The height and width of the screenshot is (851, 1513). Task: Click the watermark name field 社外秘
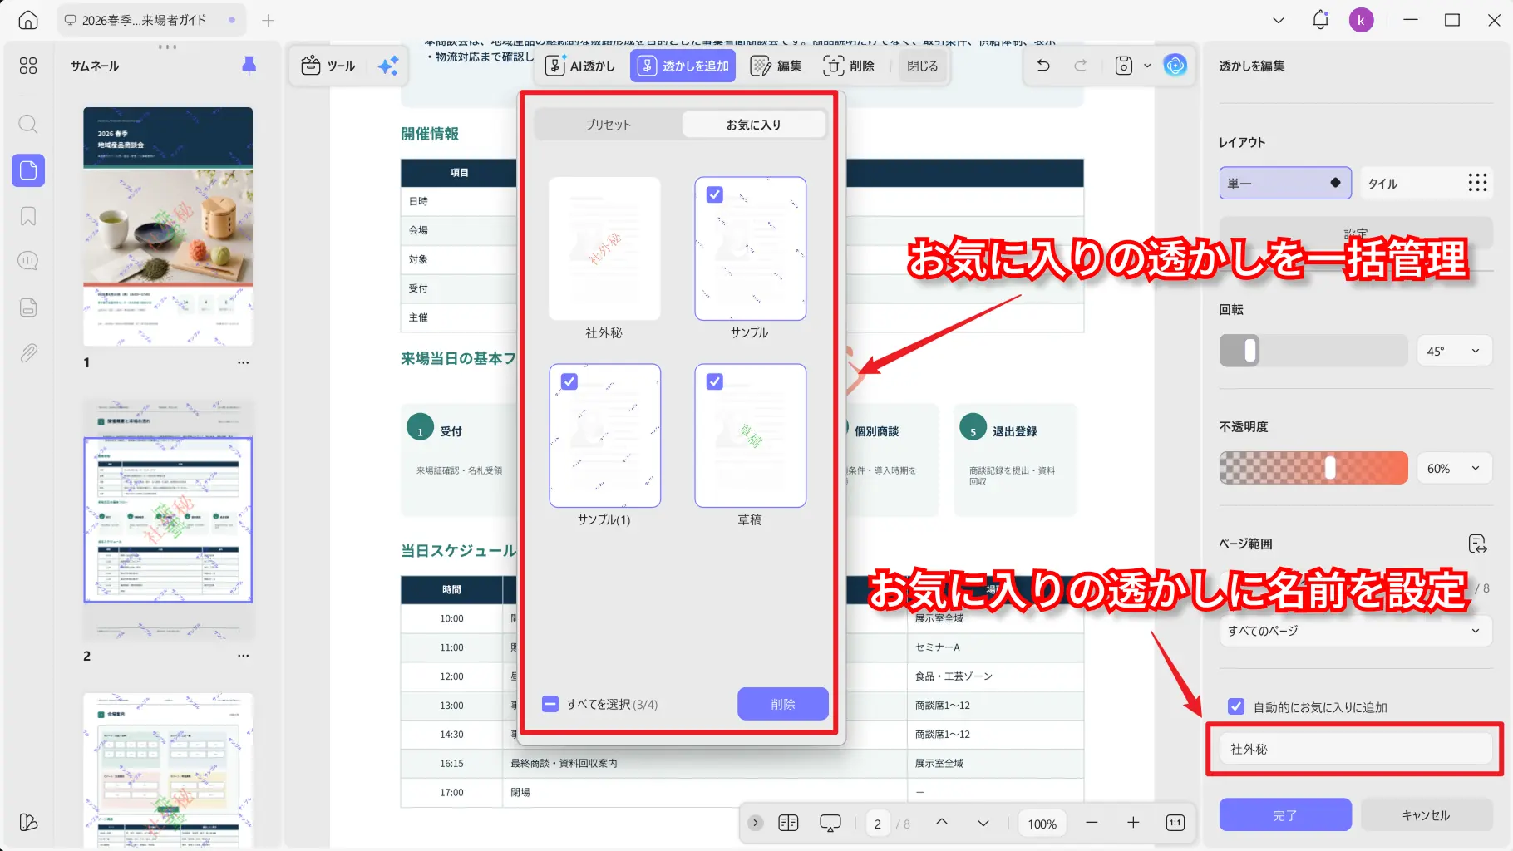1356,749
